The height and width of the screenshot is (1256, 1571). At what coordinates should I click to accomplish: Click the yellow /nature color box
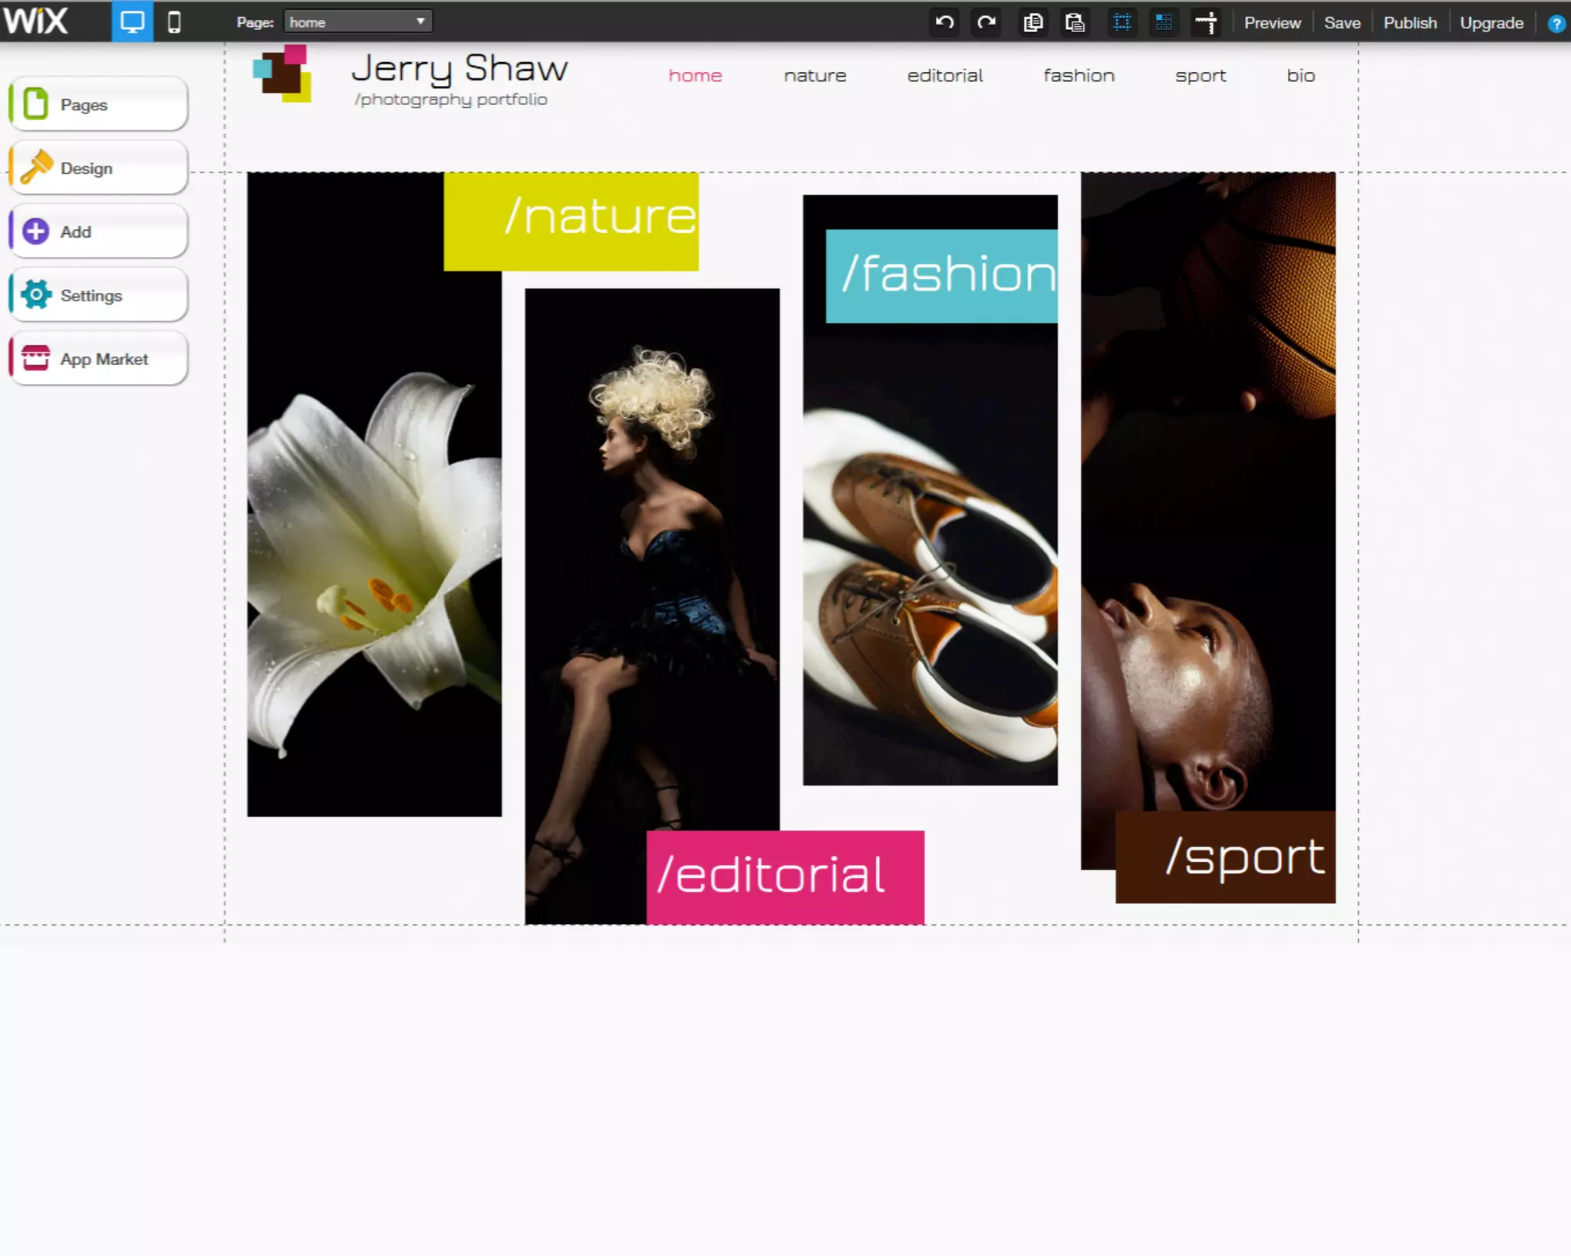coord(571,221)
